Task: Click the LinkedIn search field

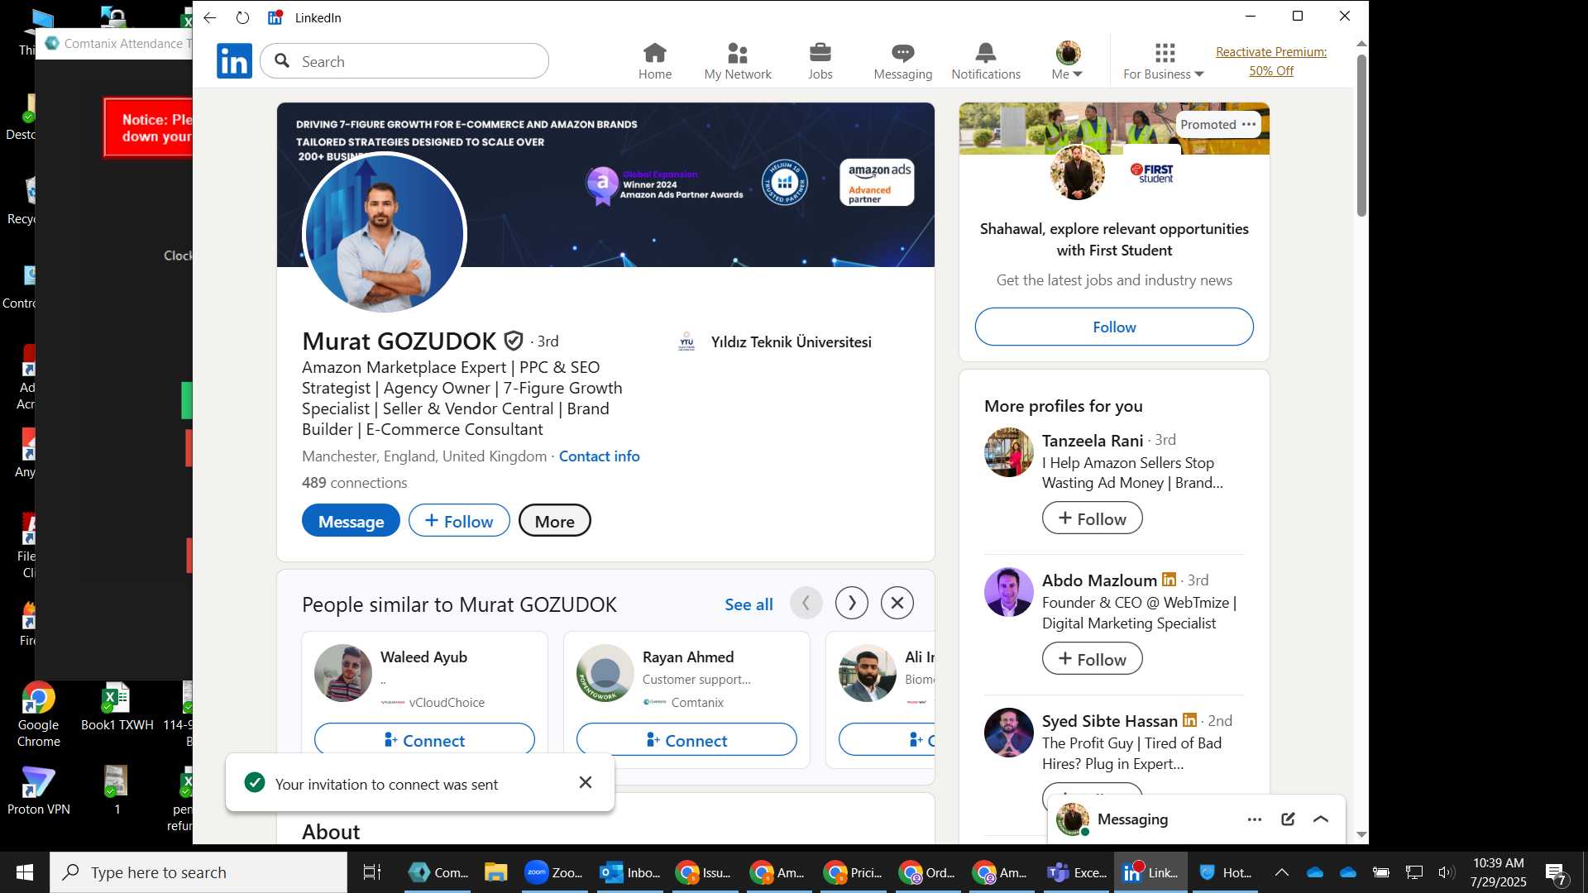Action: [x=404, y=61]
